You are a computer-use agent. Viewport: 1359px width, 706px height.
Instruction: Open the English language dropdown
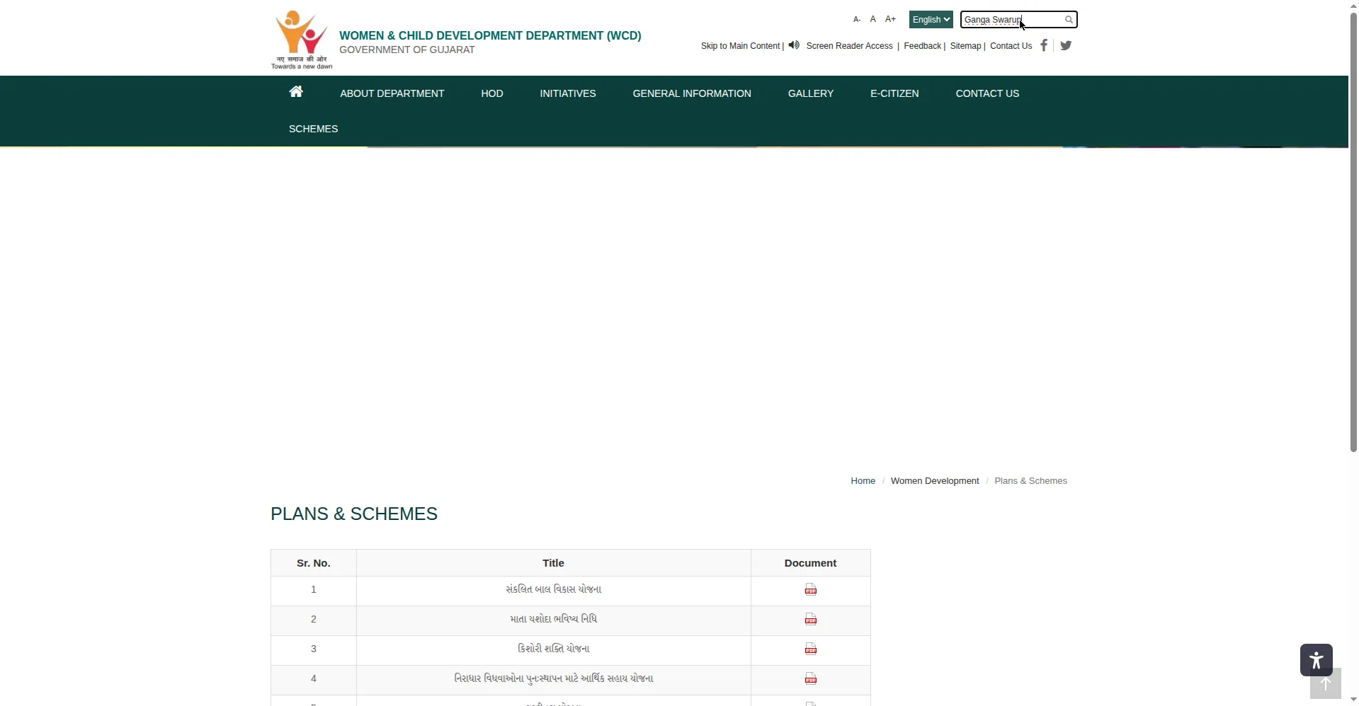(x=931, y=20)
